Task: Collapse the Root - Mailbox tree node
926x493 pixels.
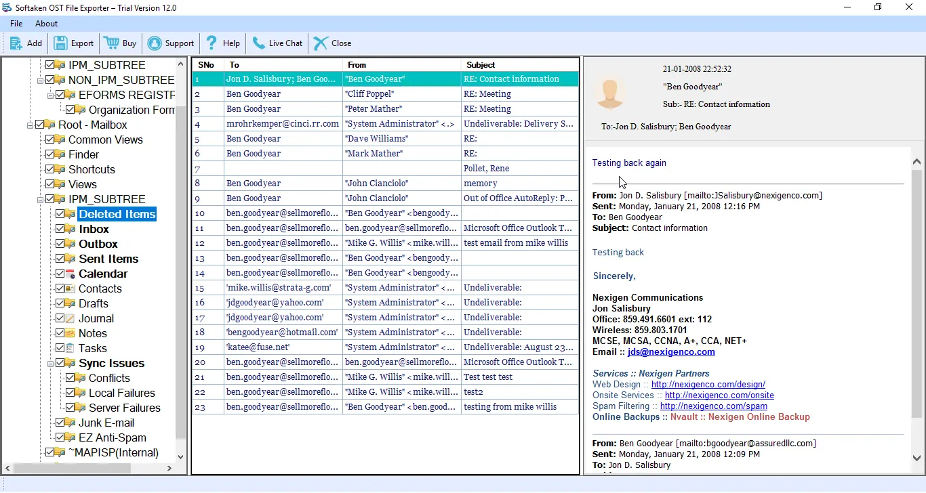Action: 31,125
